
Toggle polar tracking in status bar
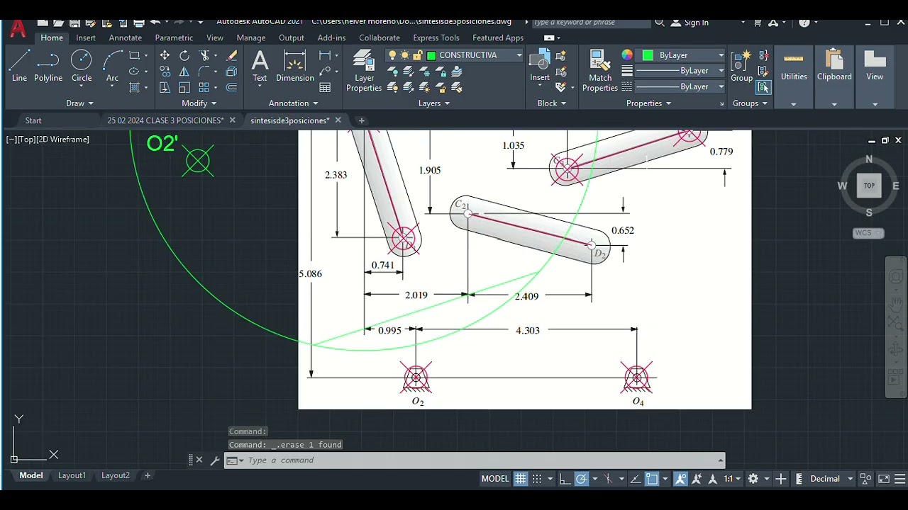(581, 479)
